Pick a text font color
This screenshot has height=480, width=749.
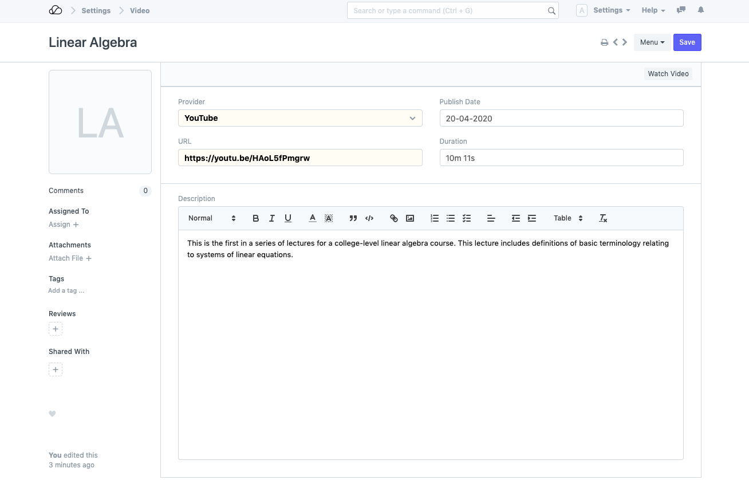pos(313,218)
